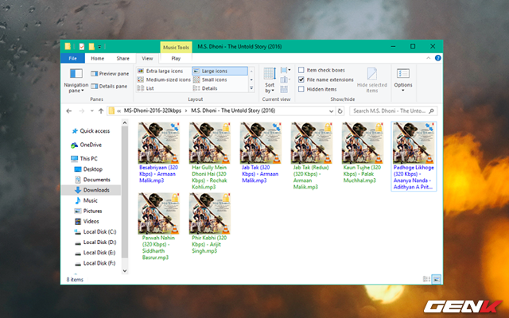Select Jab Tak (Redux) mp3 file
This screenshot has height=318, width=509.
click(312, 156)
